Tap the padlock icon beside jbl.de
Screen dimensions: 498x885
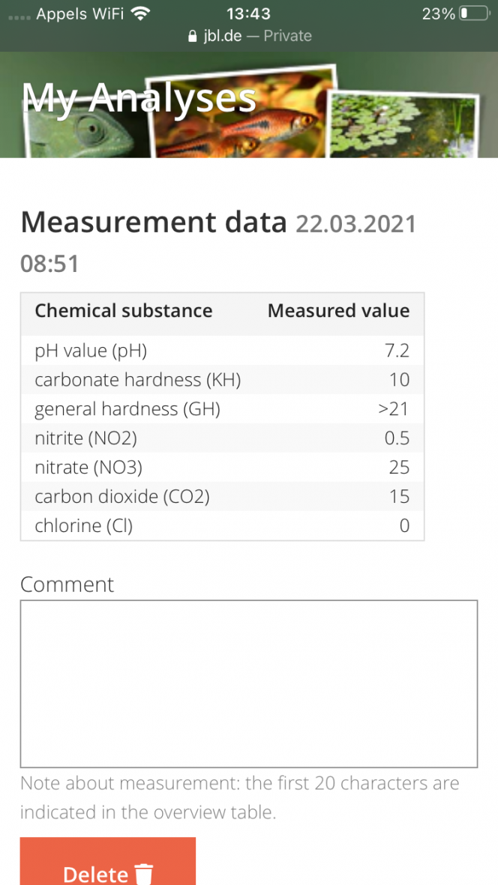[x=193, y=36]
